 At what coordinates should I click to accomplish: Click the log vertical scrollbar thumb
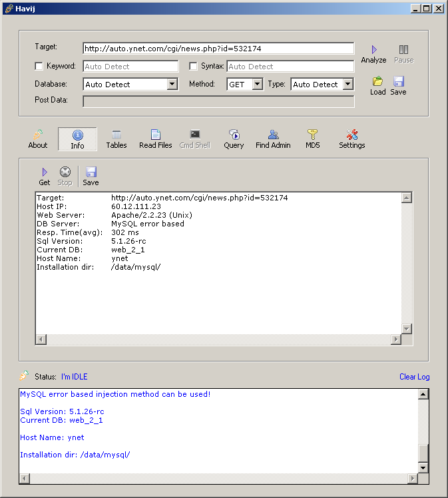click(423, 453)
